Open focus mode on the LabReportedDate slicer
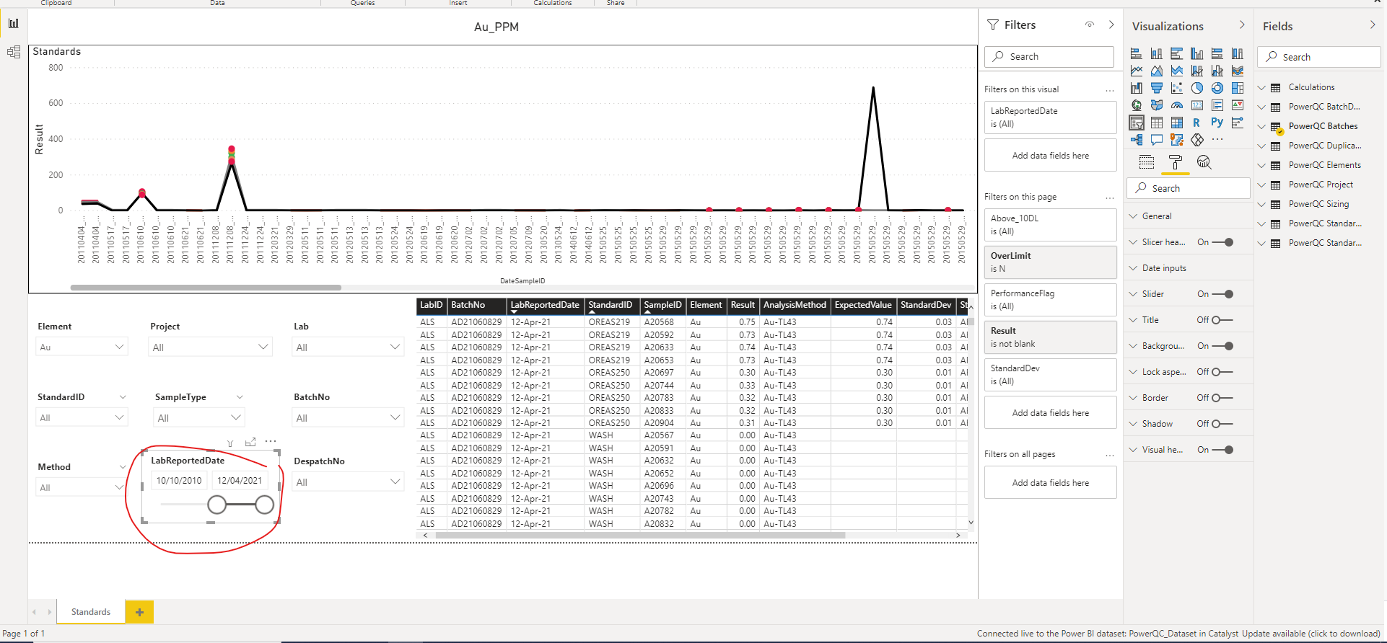Image resolution: width=1387 pixels, height=643 pixels. coord(250,442)
